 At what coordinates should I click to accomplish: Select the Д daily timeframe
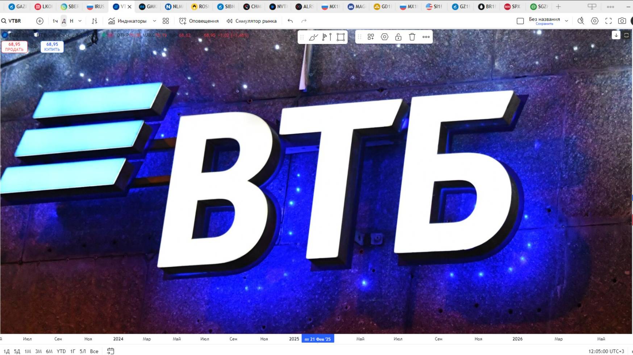(x=64, y=21)
